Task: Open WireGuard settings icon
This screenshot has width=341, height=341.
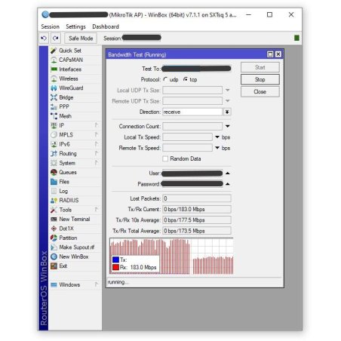Action: click(54, 88)
